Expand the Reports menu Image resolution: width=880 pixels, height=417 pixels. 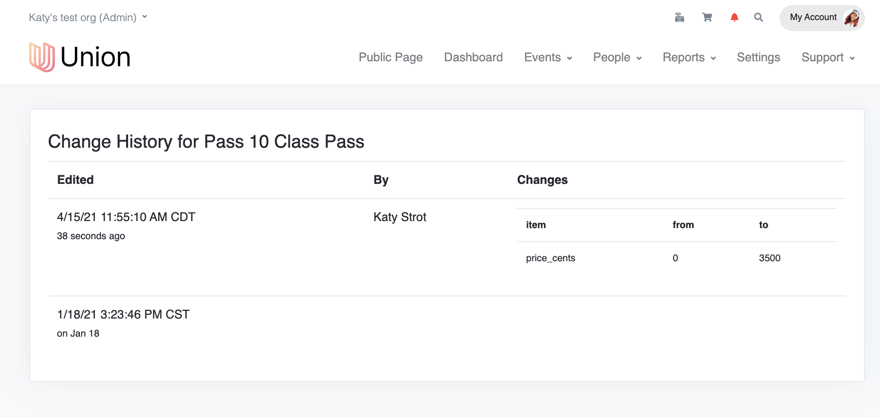[689, 57]
